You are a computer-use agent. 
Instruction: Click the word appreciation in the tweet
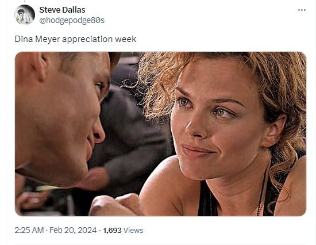[x=87, y=39]
